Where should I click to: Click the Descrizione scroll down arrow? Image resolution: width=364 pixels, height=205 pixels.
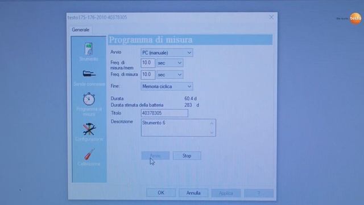point(212,133)
